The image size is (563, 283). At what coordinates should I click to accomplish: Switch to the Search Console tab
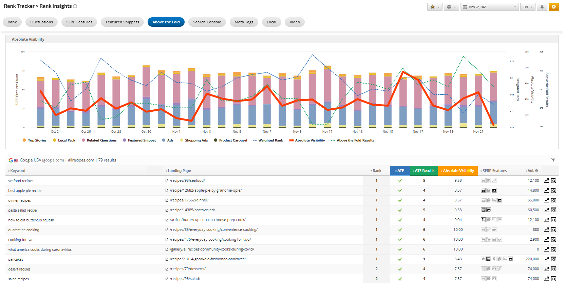tap(207, 22)
